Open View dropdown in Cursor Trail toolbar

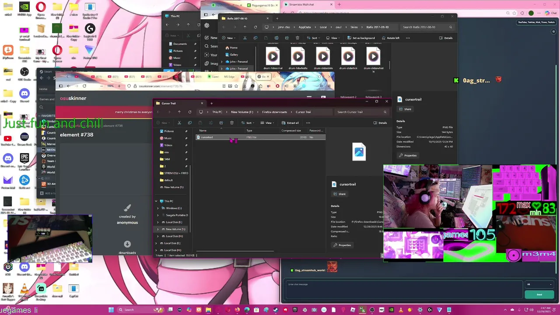click(x=267, y=123)
